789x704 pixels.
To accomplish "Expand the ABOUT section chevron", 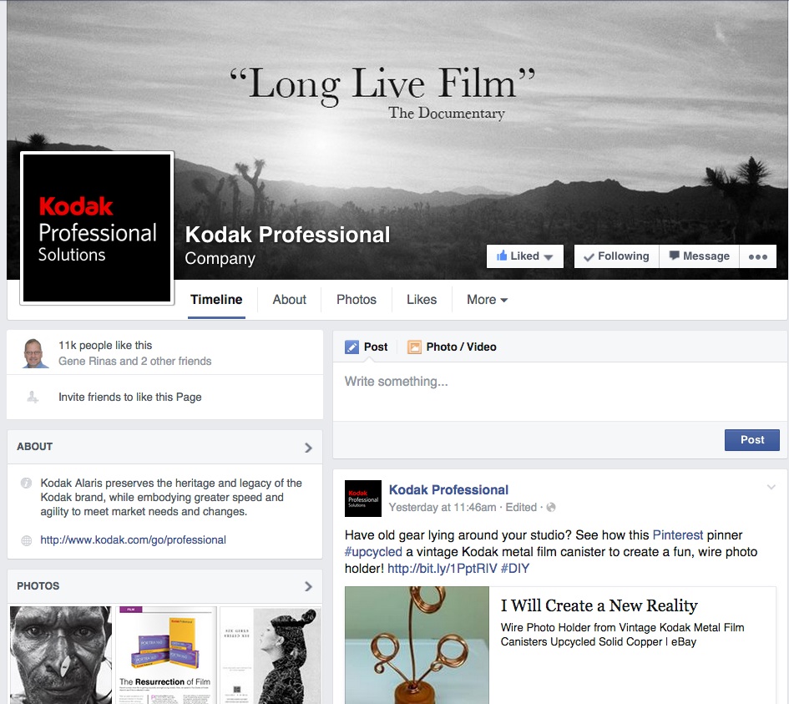I will 308,448.
